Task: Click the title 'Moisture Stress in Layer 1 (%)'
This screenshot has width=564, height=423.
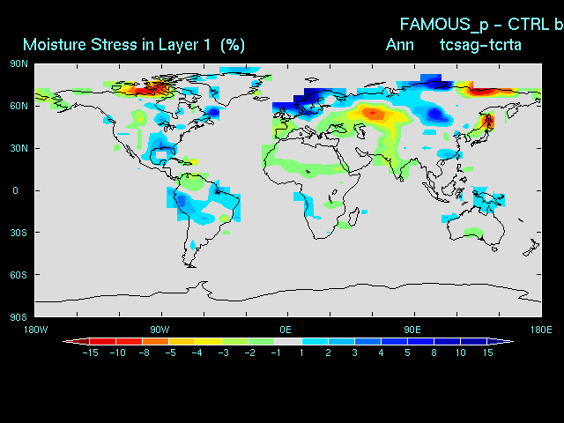Action: coord(134,45)
